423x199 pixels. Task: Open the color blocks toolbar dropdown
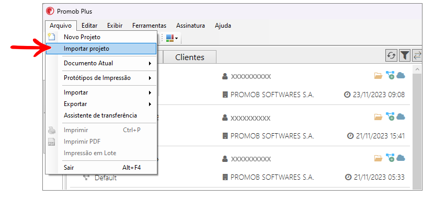pos(172,38)
